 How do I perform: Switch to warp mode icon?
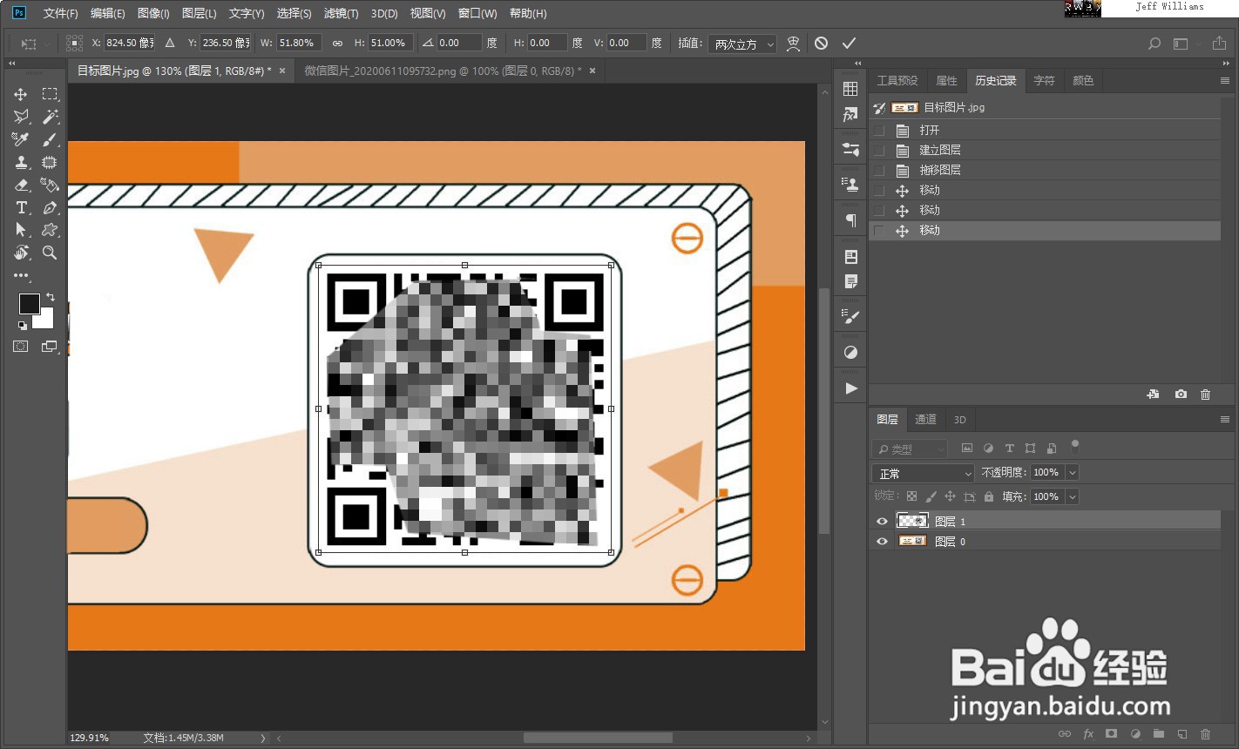[x=793, y=44]
